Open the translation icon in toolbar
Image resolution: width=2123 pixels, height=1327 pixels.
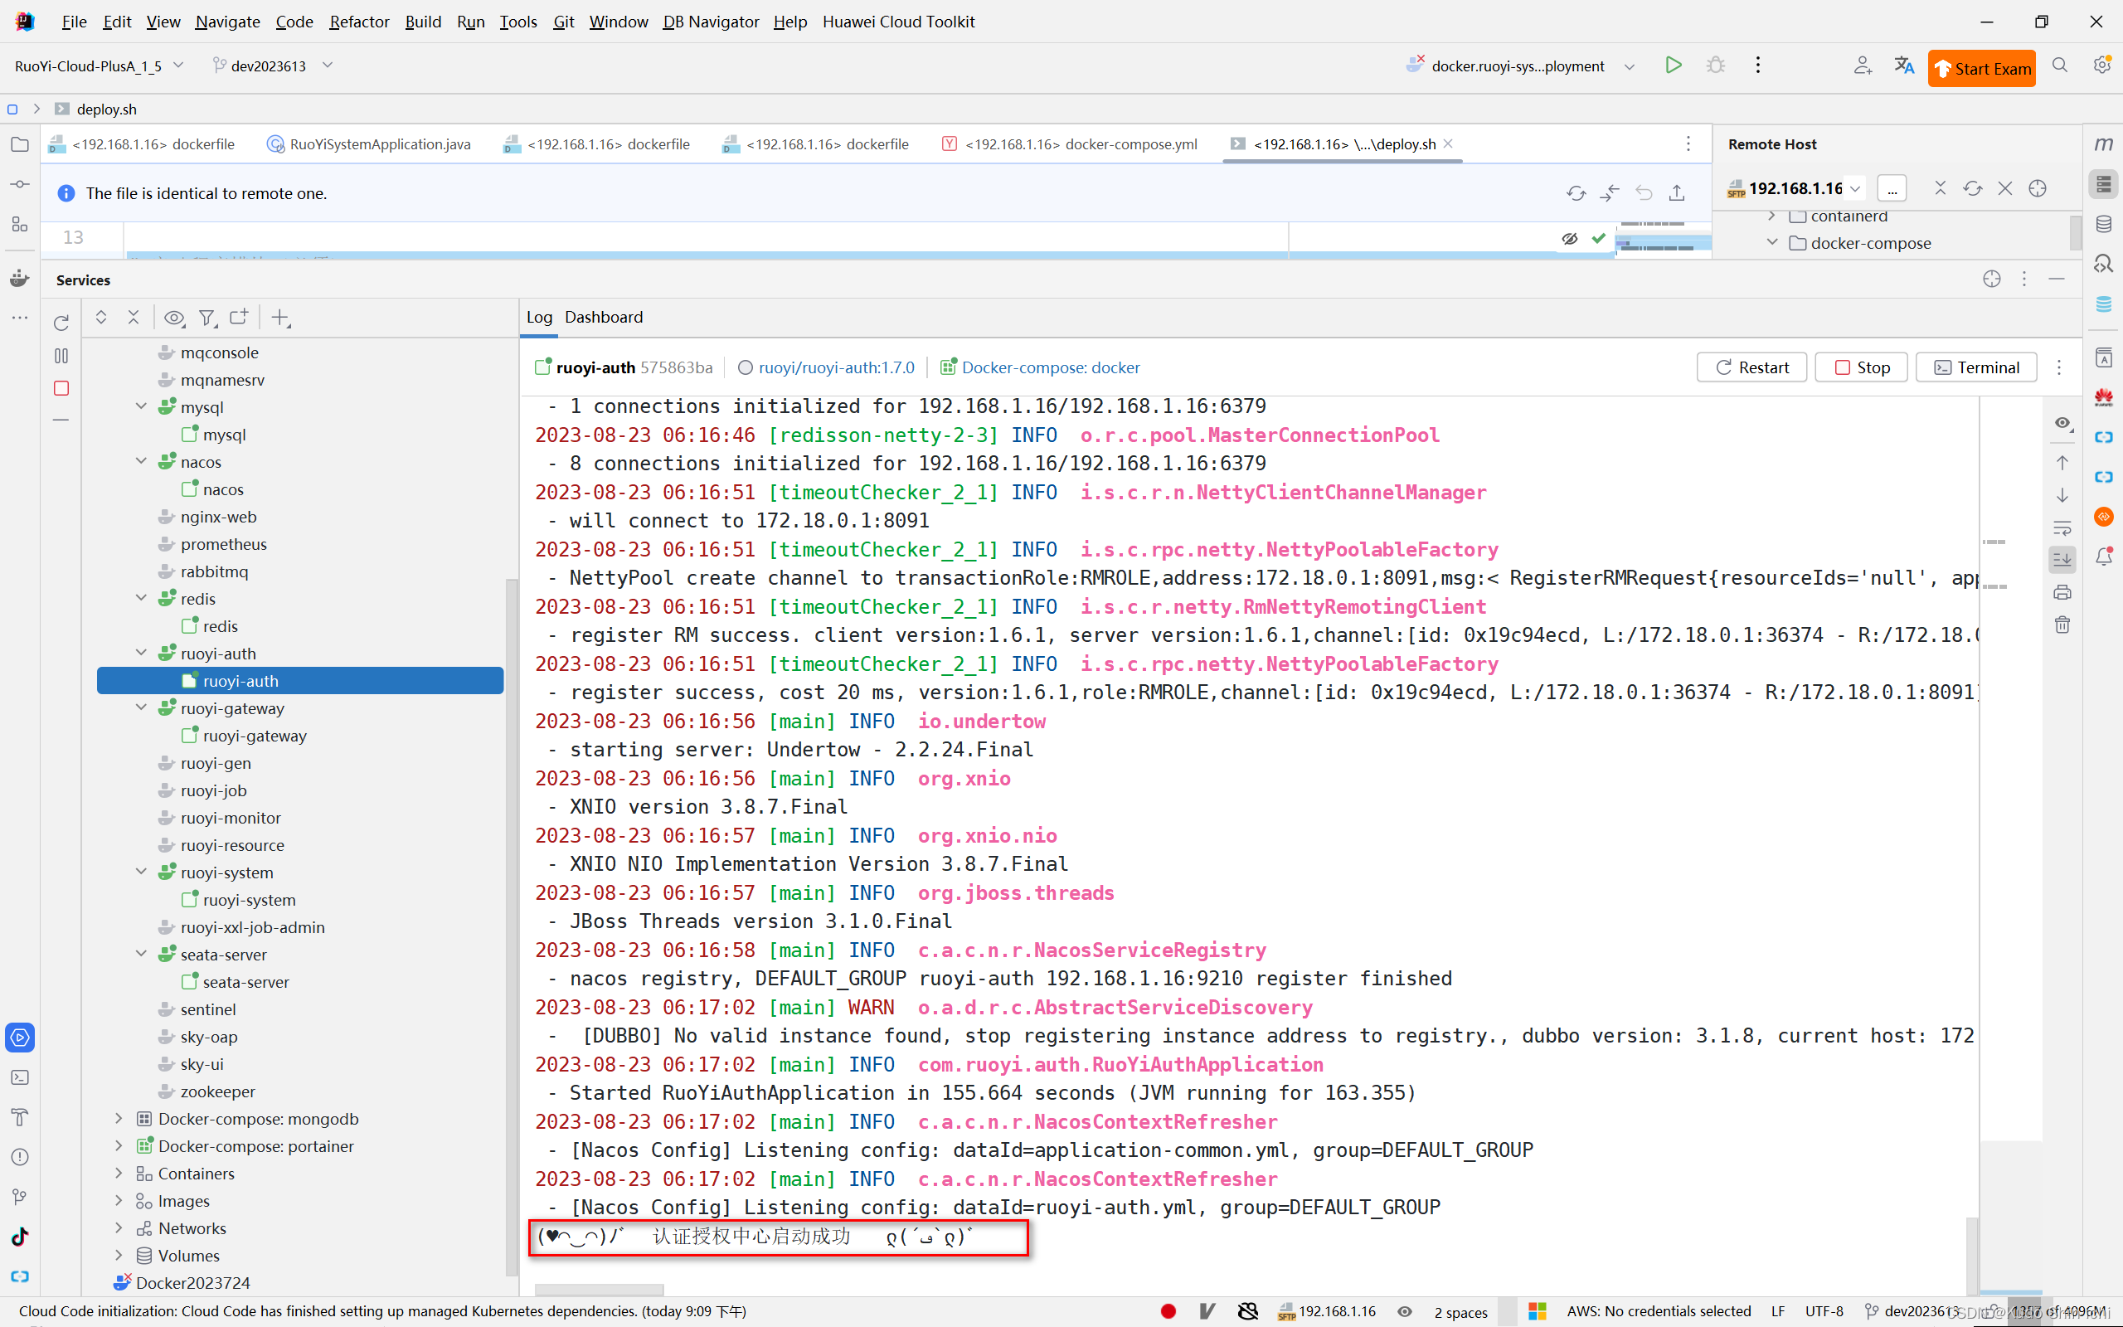1904,65
